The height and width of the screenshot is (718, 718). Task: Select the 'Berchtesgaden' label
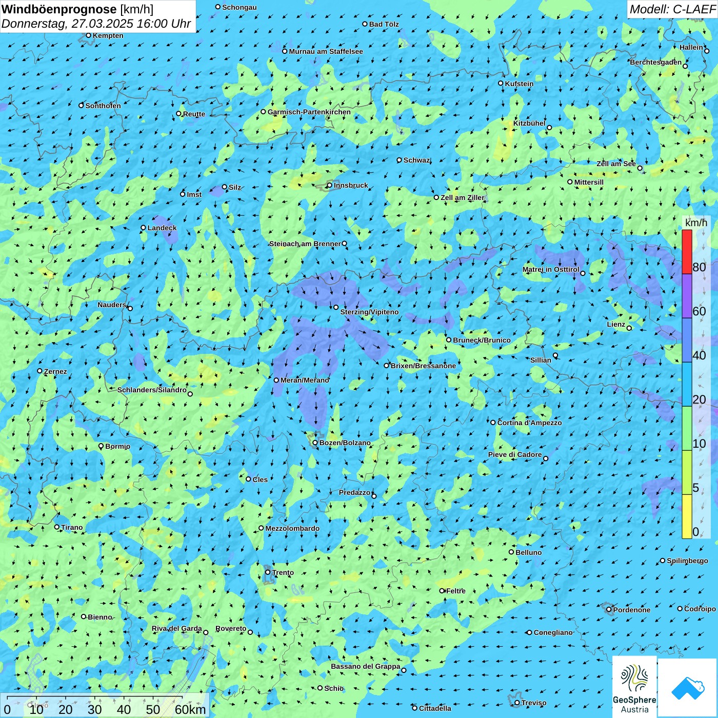coord(656,62)
